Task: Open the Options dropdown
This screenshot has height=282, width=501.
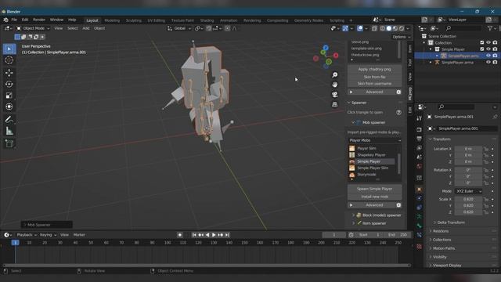Action: pyautogui.click(x=402, y=37)
